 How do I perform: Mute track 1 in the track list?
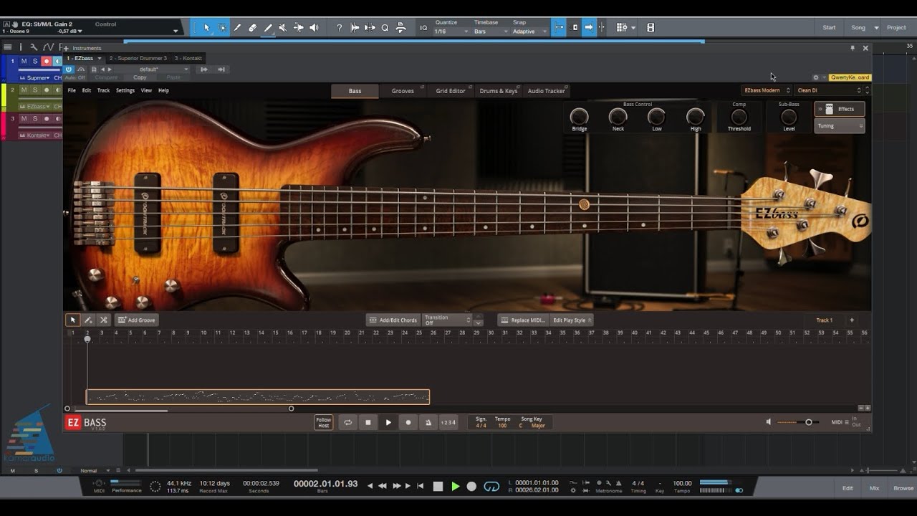click(x=24, y=62)
